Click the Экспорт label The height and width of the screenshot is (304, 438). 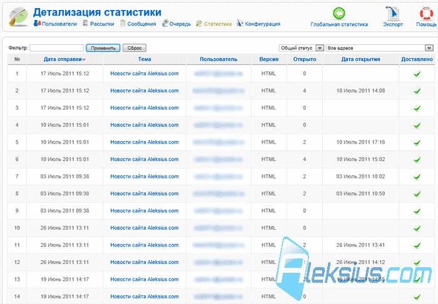[x=393, y=24]
